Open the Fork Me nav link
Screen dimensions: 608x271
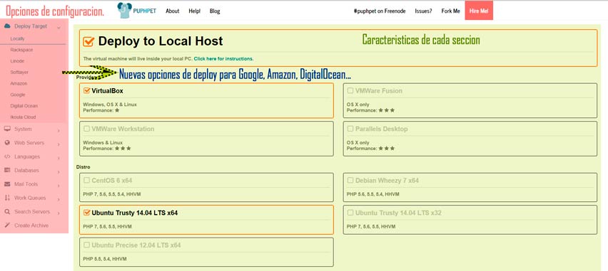450,11
